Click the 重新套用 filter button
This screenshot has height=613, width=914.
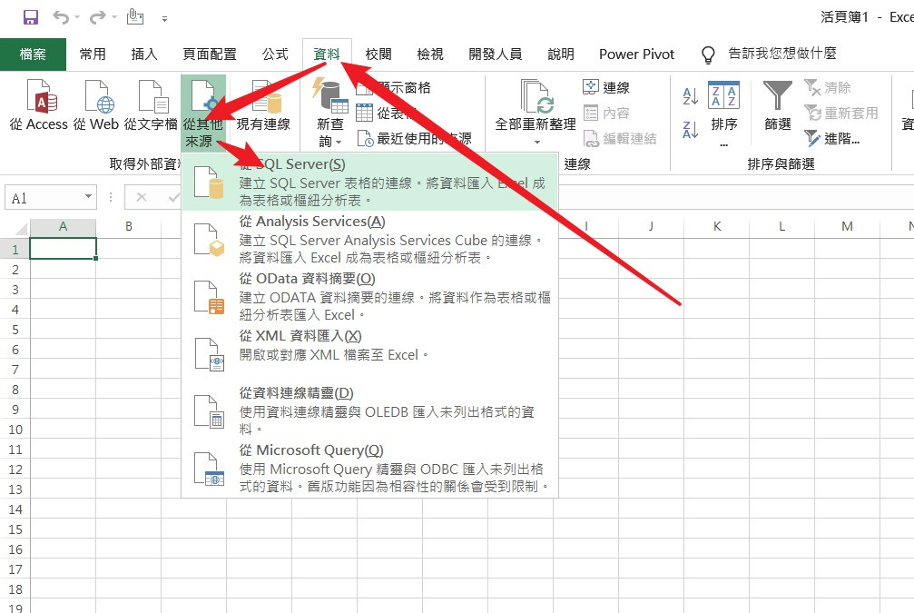pyautogui.click(x=841, y=114)
